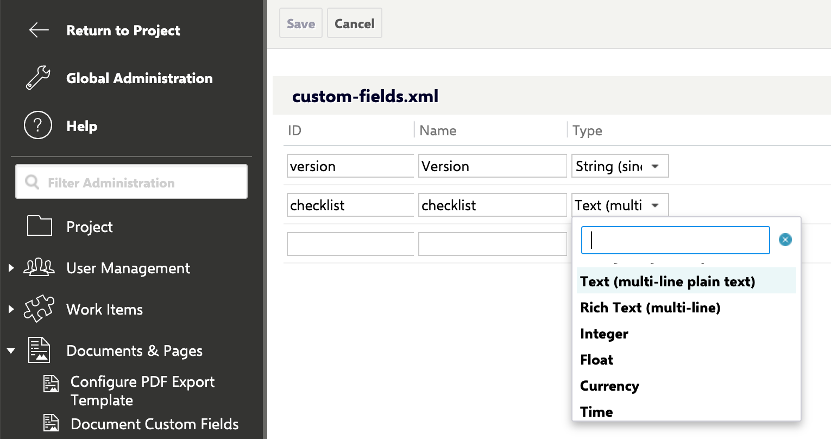Click the Cancel button
Screen dimensions: 831x439
[355, 23]
